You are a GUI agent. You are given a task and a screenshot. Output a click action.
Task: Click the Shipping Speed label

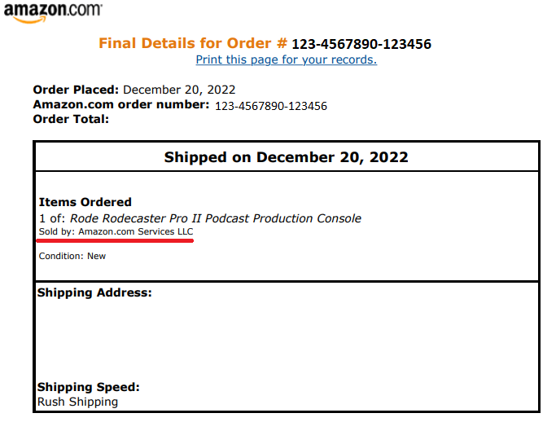[89, 387]
